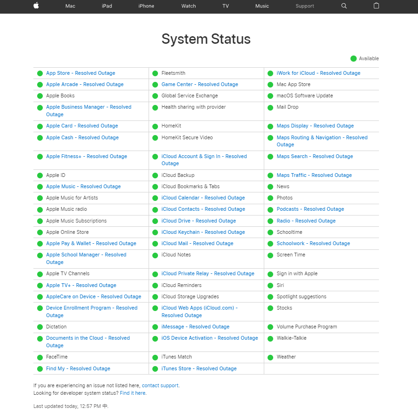Open iCloud Account & Sign In outage link

204,160
